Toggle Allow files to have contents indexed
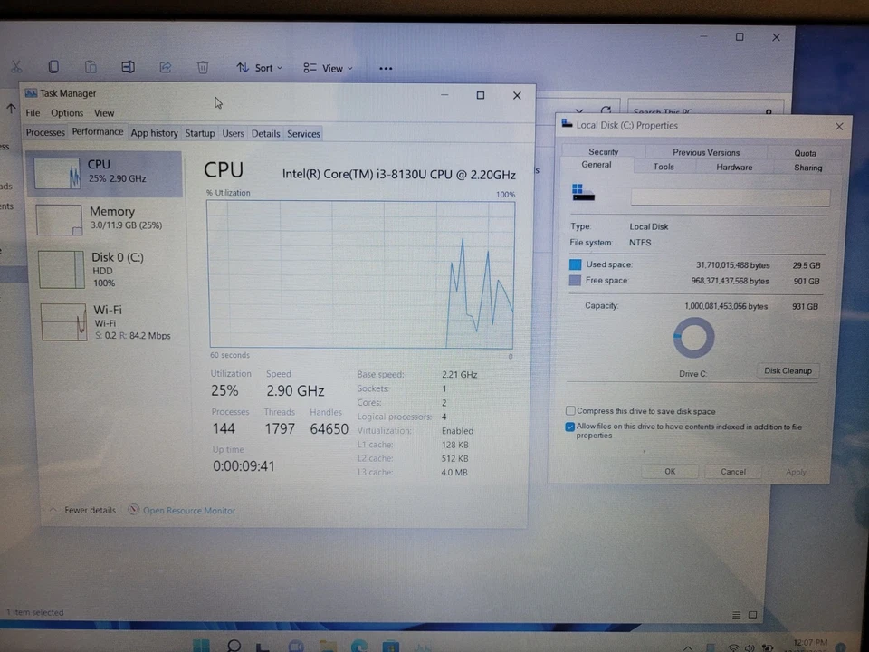Viewport: 869px width, 652px height. pos(569,427)
